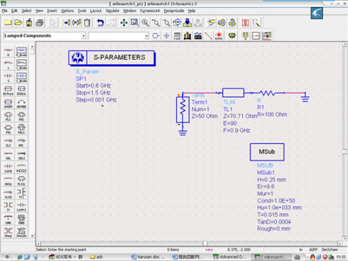Open the DynamicLink menu
This screenshot has height=261, width=348.
click(x=150, y=11)
